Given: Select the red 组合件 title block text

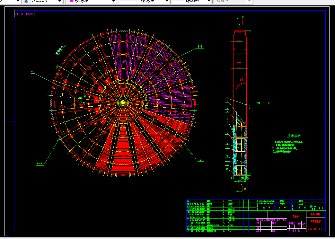Looking at the screenshot, I should coord(296,216).
